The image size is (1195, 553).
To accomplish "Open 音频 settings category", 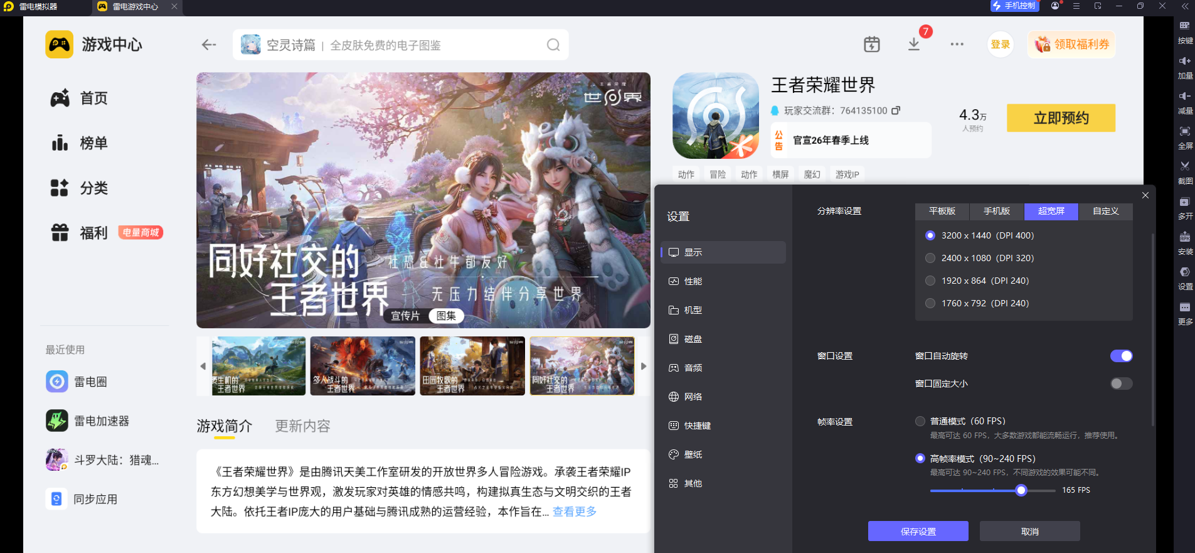I will point(723,368).
